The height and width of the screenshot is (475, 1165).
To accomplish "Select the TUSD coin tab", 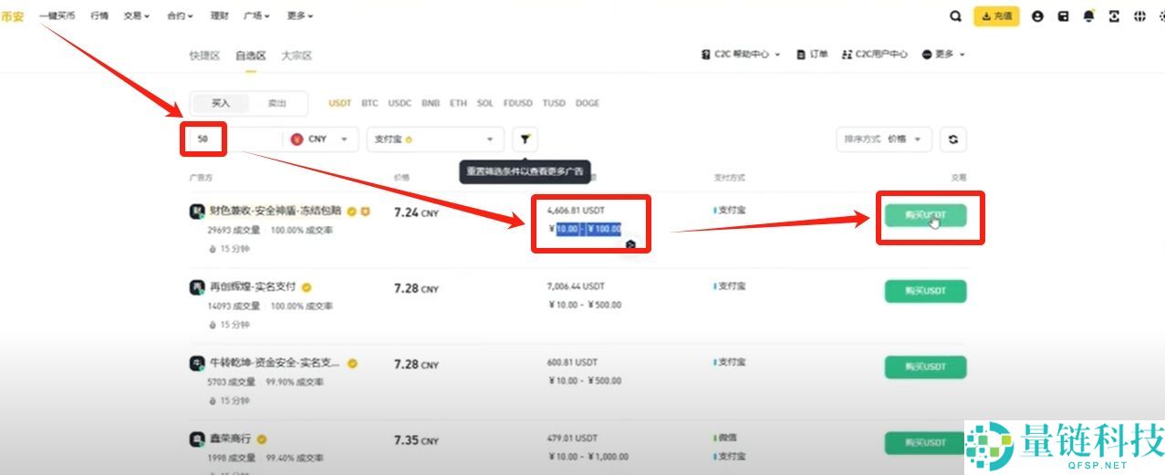I will 554,103.
